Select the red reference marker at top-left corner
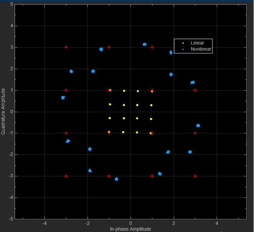Viewport: 254px width, 232px height. point(66,47)
